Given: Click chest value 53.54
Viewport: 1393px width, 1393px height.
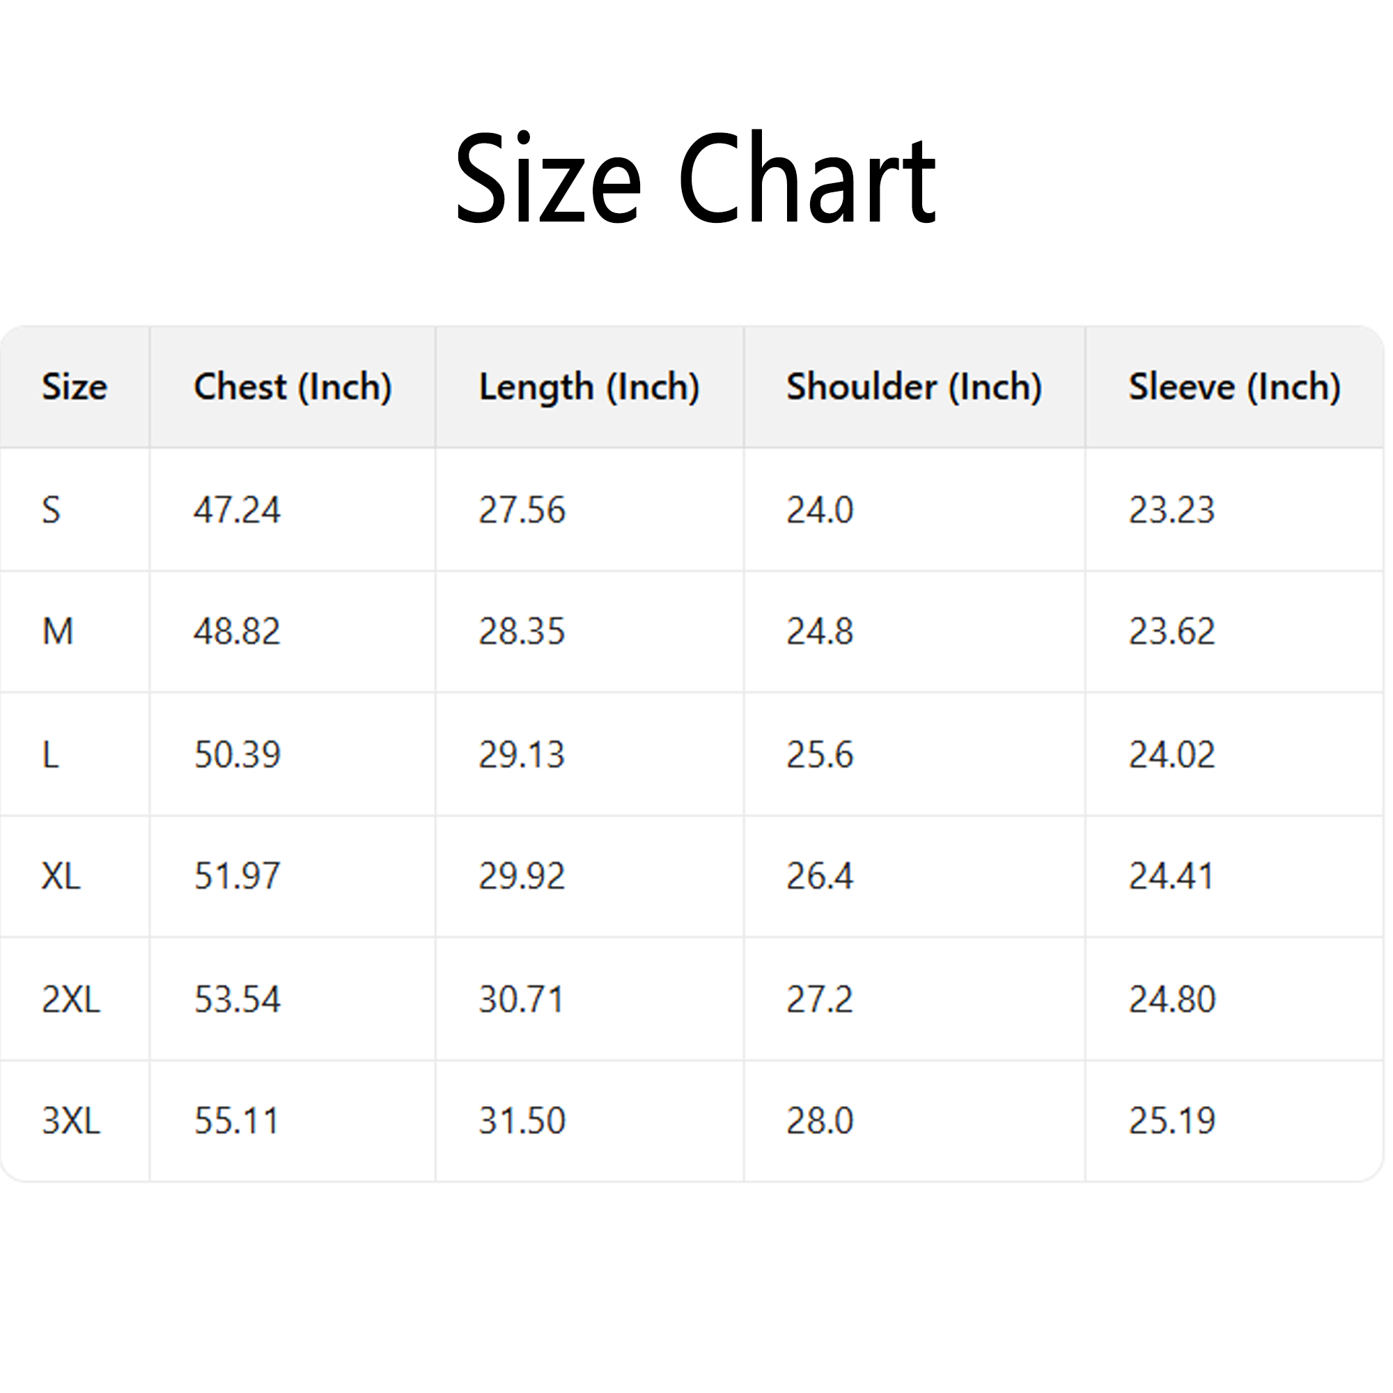Looking at the screenshot, I should click(x=237, y=999).
